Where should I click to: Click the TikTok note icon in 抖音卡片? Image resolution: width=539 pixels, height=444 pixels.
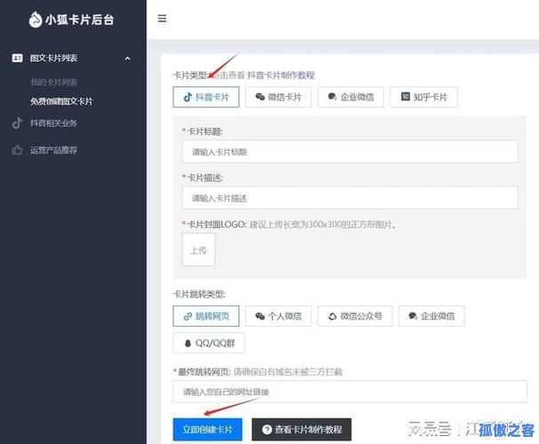coord(188,97)
